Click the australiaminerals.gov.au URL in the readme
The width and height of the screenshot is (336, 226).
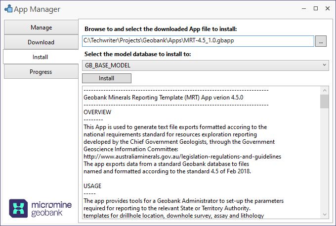tap(182, 157)
